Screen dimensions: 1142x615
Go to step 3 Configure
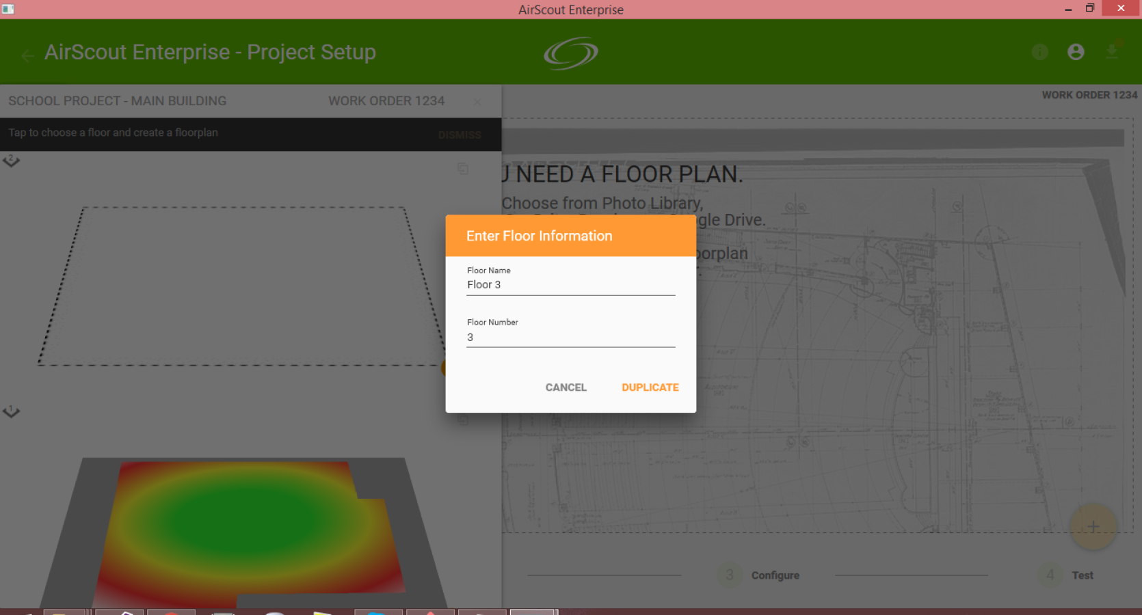tap(758, 575)
